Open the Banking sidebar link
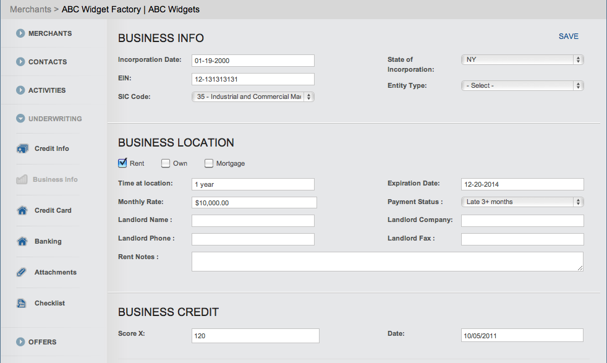607x363 pixels. (48, 241)
